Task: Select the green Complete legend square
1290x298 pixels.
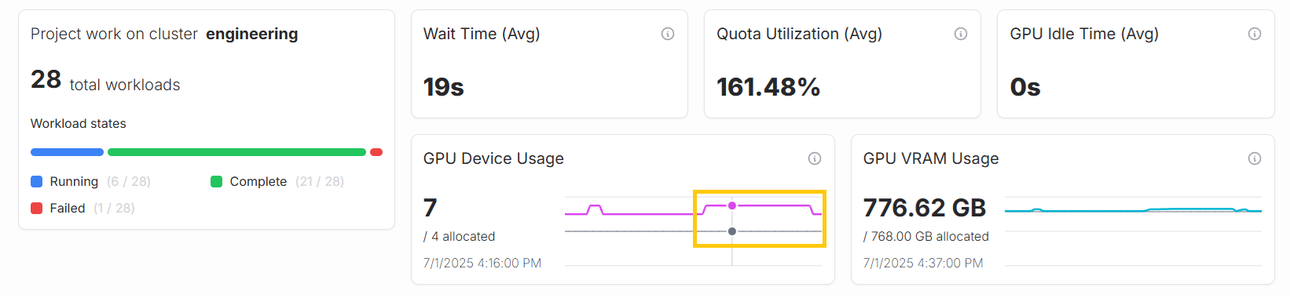Action: pos(217,182)
